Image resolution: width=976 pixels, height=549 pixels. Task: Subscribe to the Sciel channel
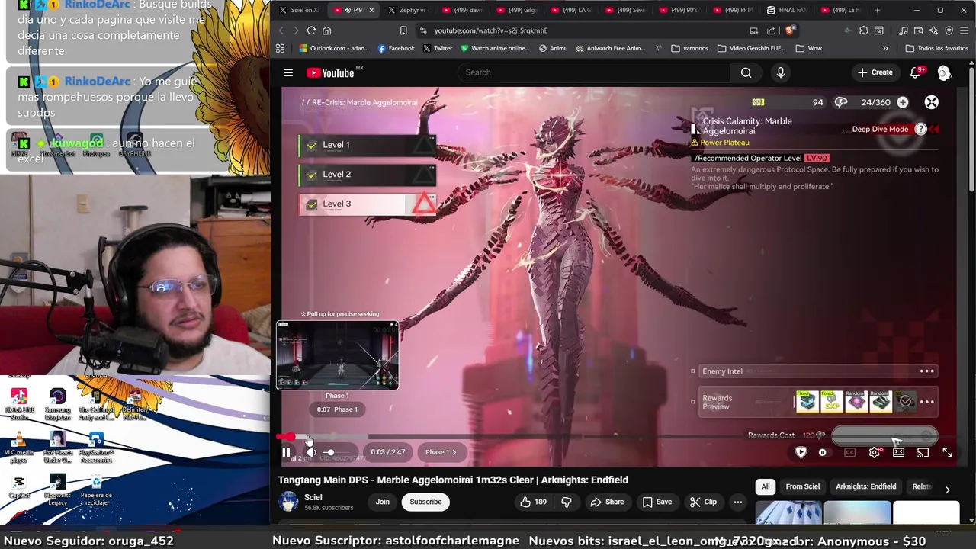tap(425, 502)
